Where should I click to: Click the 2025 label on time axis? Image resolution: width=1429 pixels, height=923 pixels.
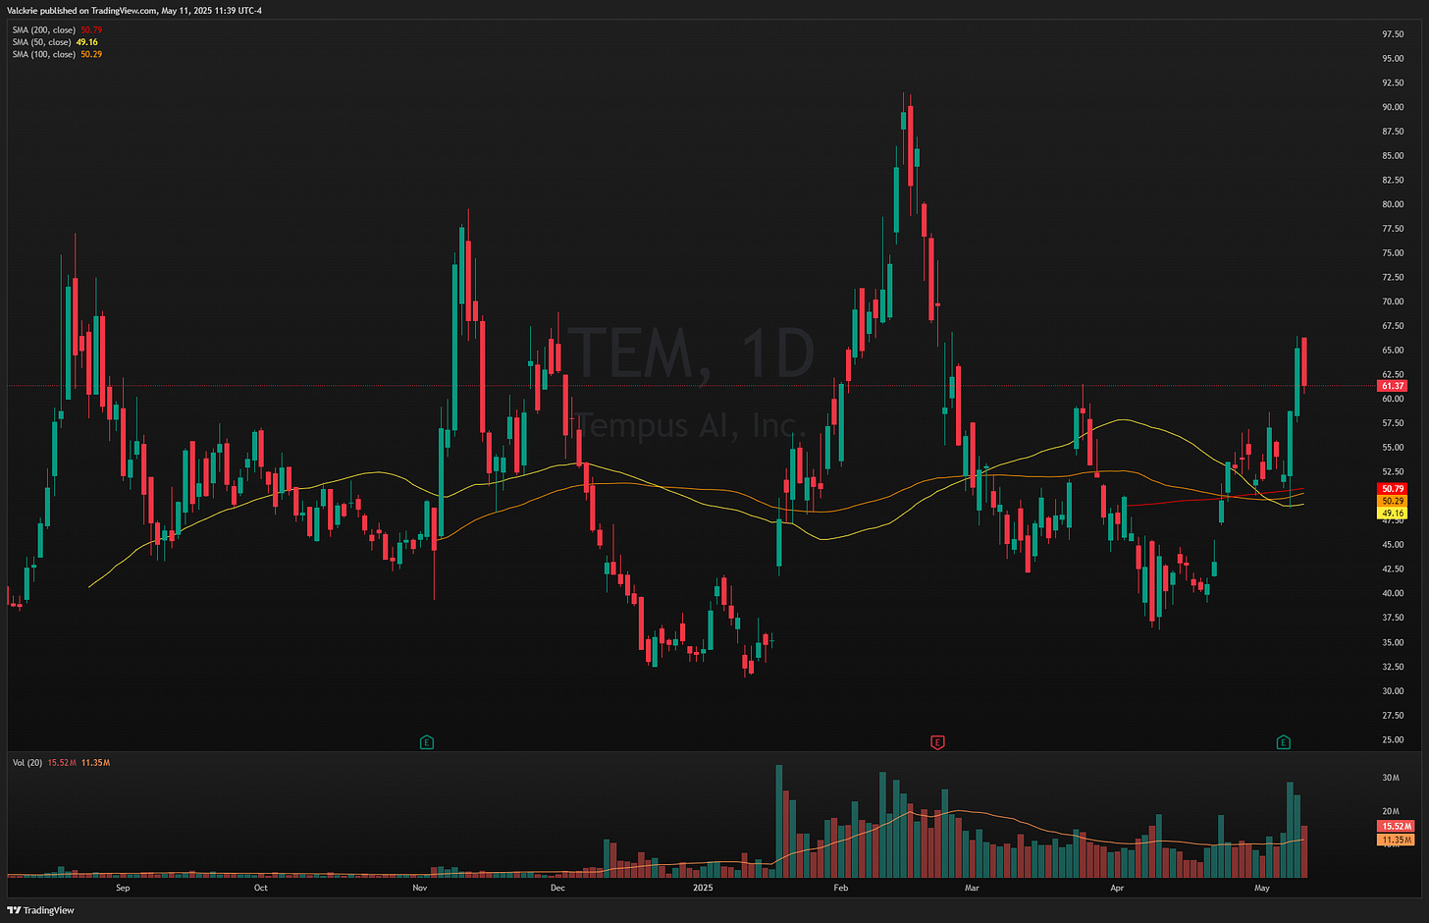(703, 888)
